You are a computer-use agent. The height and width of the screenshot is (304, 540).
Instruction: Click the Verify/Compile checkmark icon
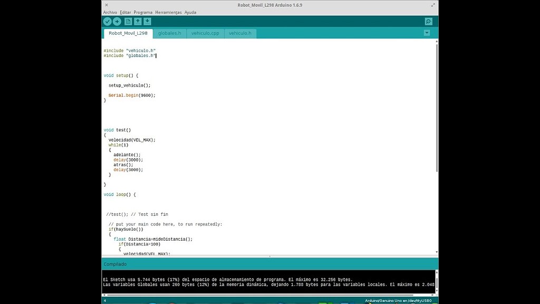tap(107, 21)
